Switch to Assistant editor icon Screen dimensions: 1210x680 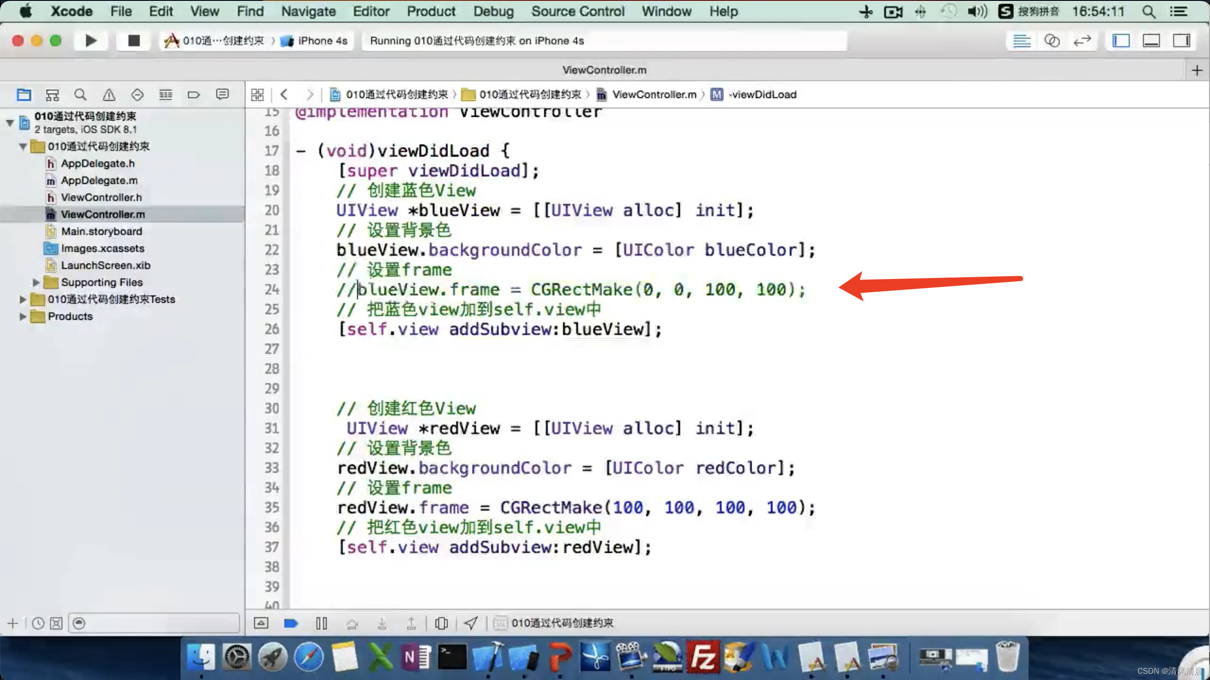pos(1052,41)
